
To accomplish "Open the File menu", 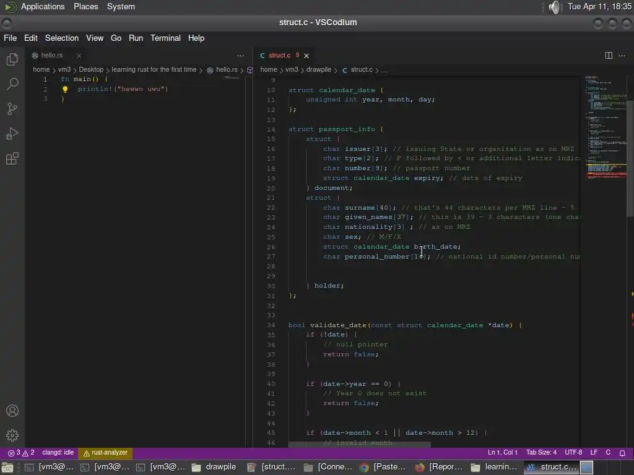I will [10, 38].
